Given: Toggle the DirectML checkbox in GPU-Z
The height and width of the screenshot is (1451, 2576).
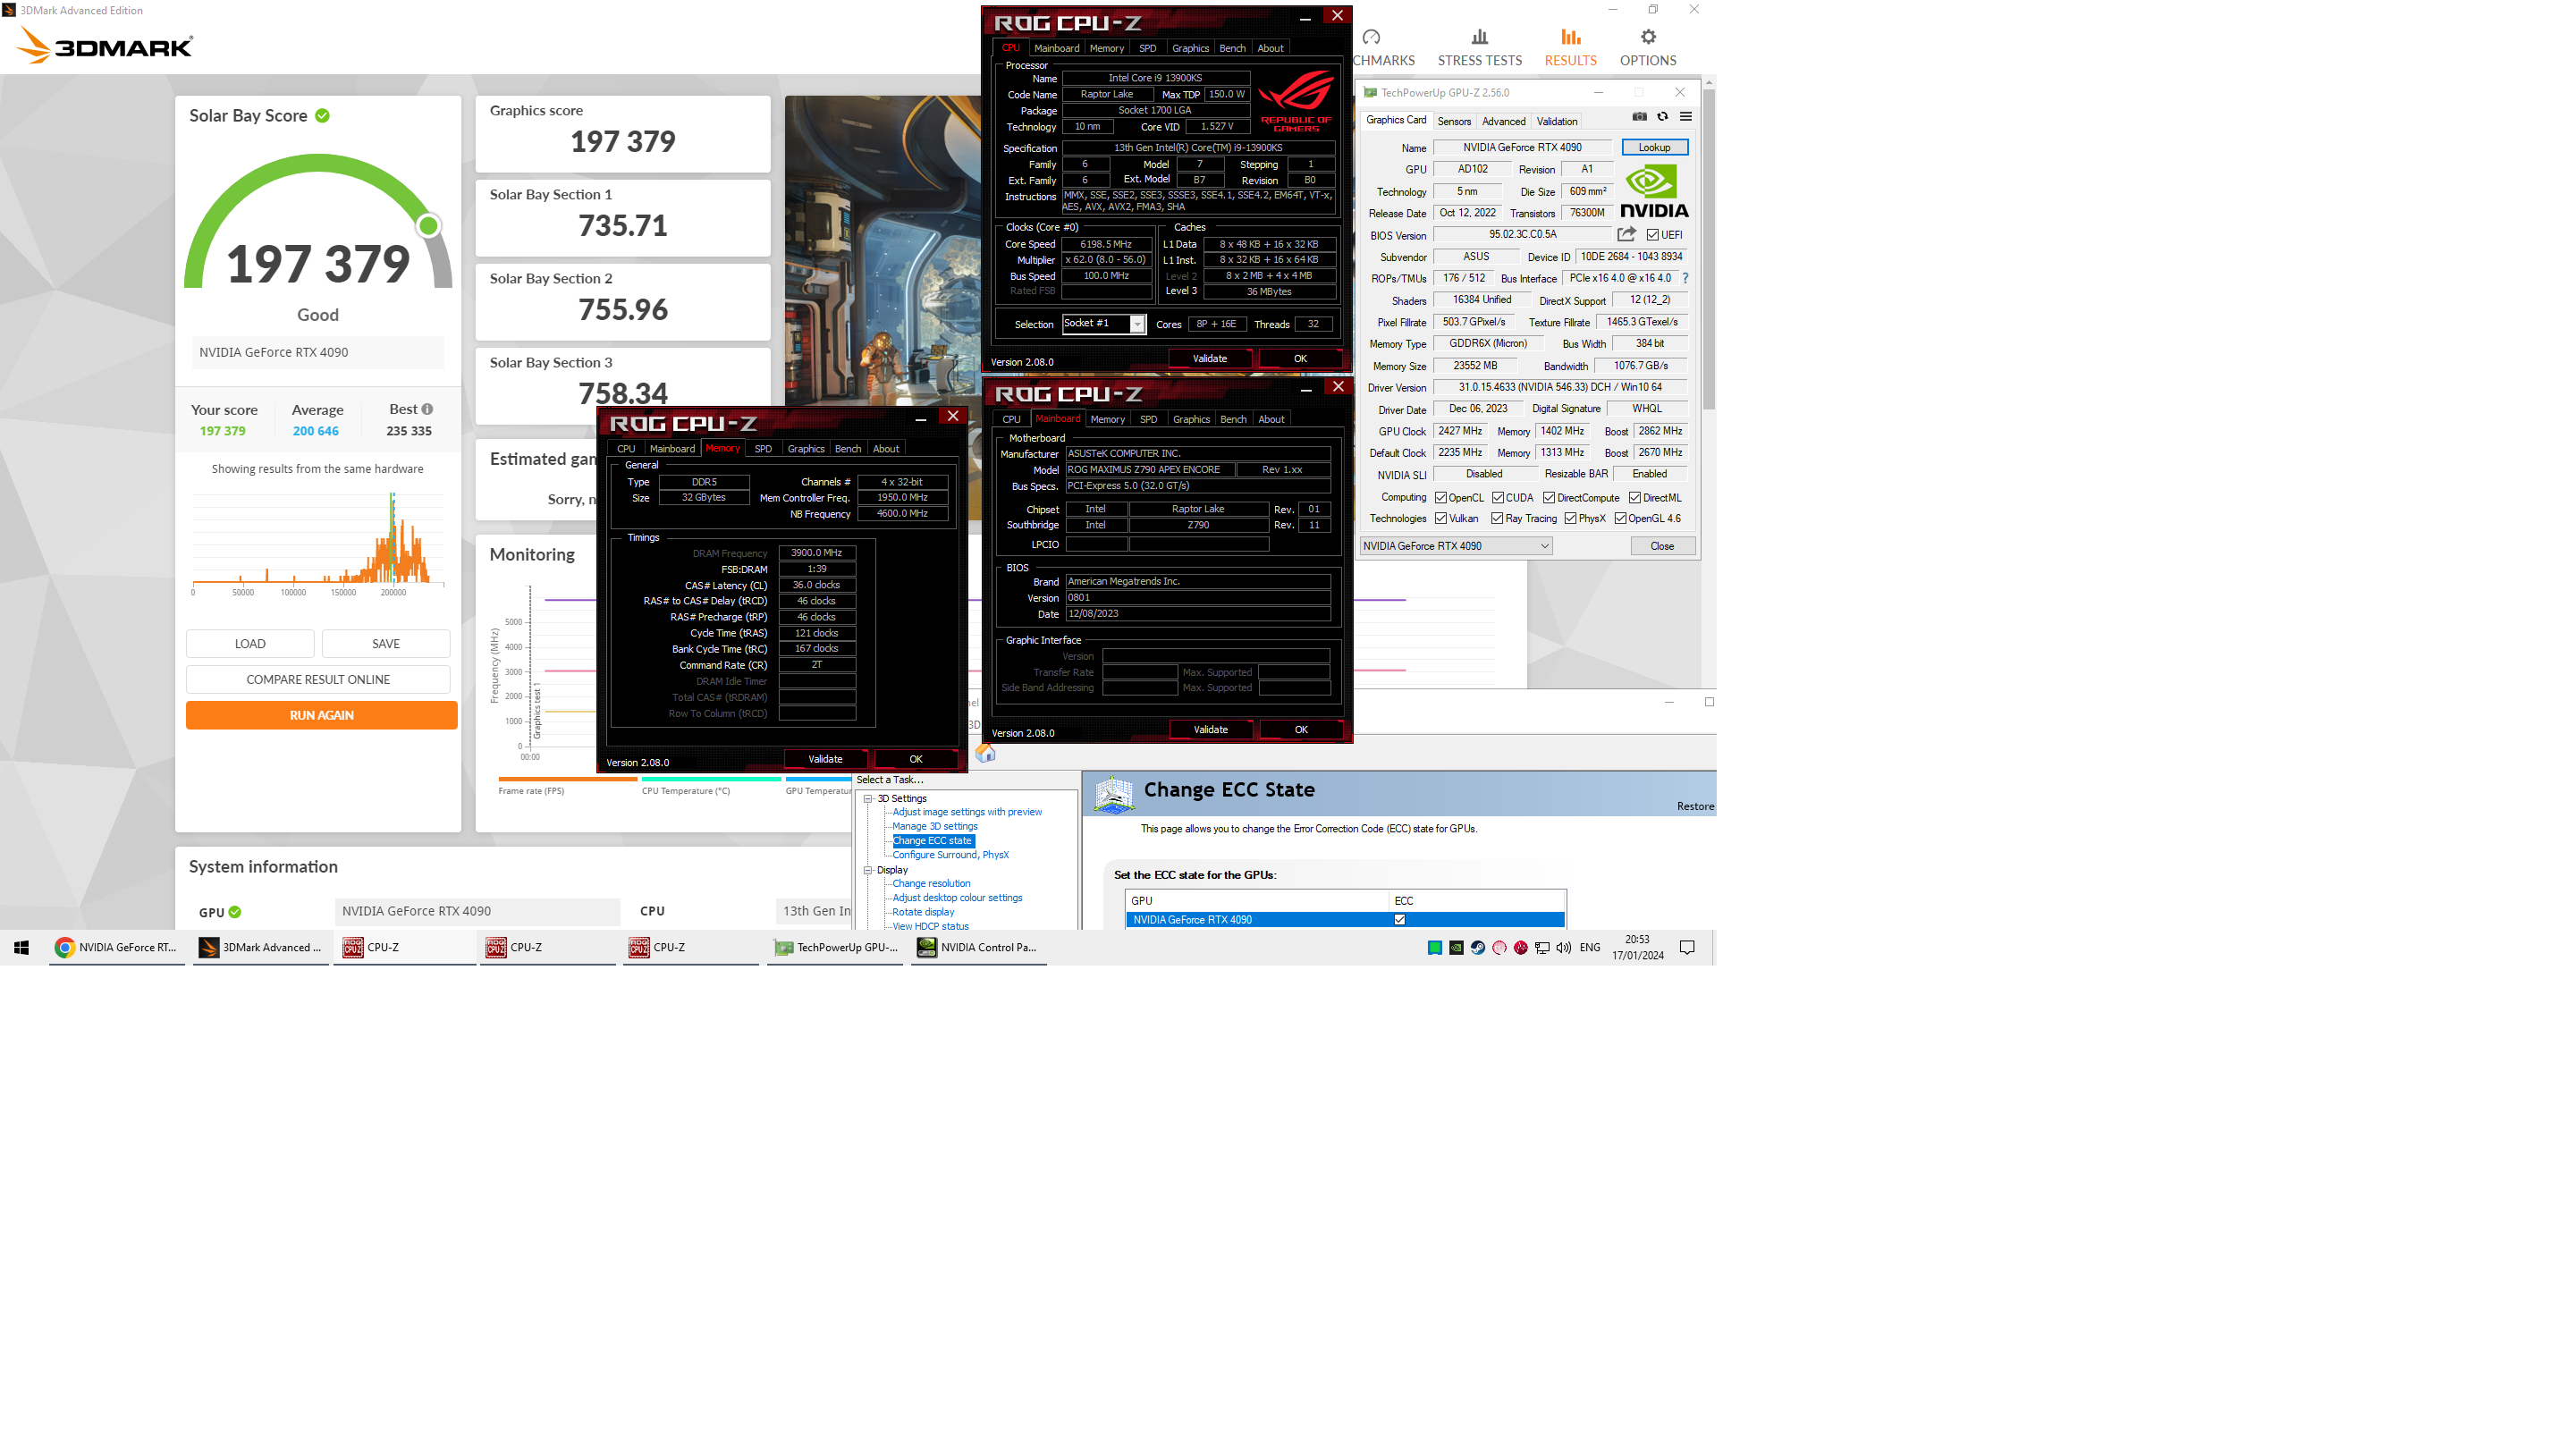Looking at the screenshot, I should coord(1634,497).
